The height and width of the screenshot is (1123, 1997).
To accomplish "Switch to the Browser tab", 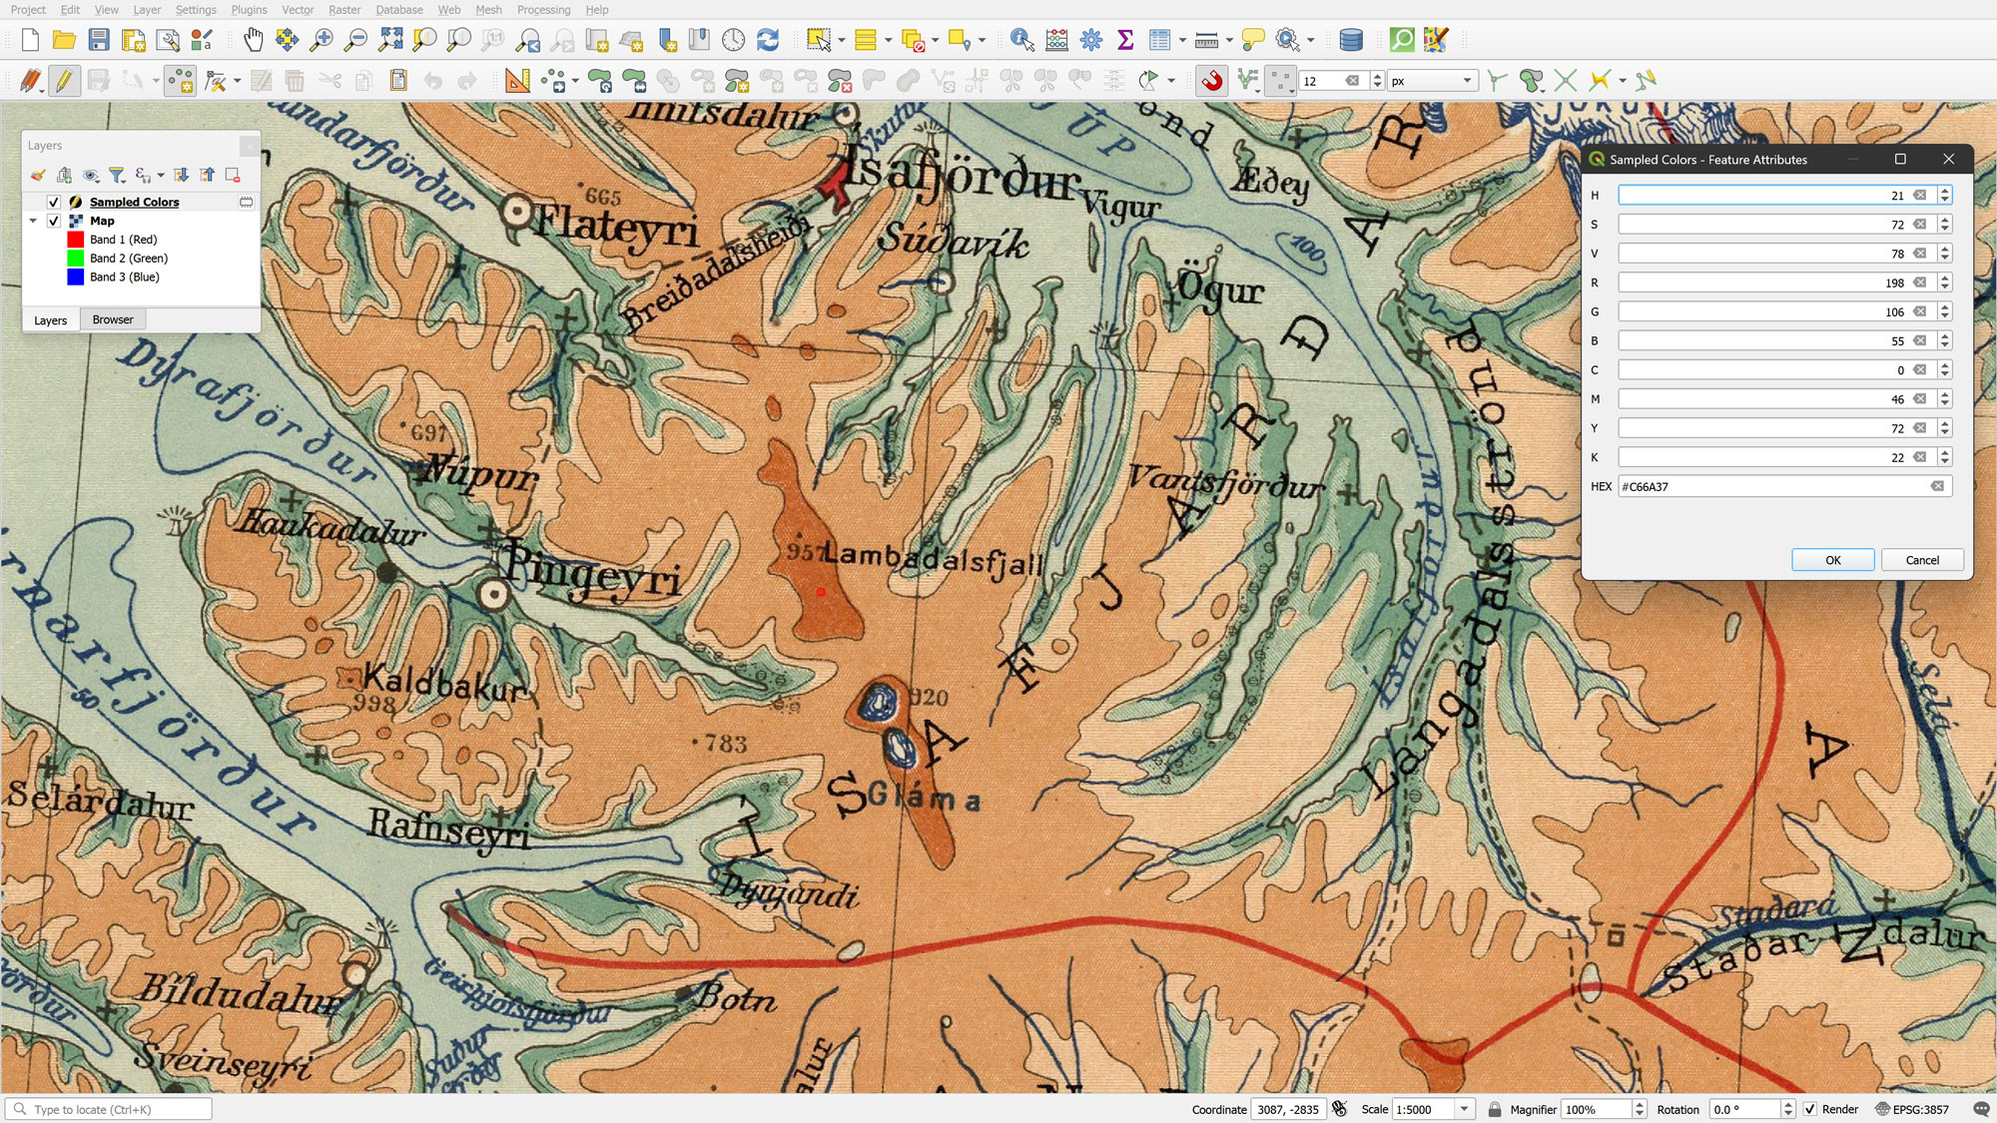I will (113, 319).
